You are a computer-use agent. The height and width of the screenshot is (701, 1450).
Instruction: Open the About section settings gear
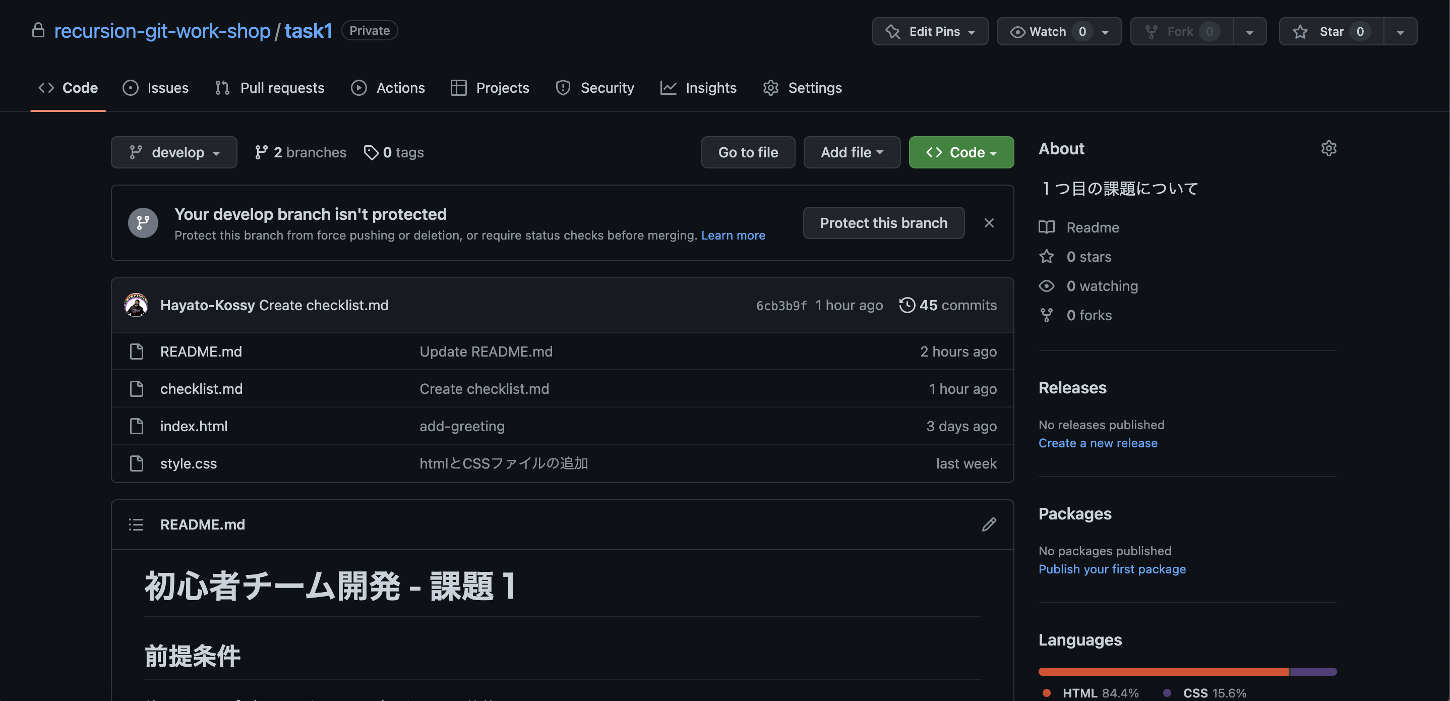pos(1328,148)
